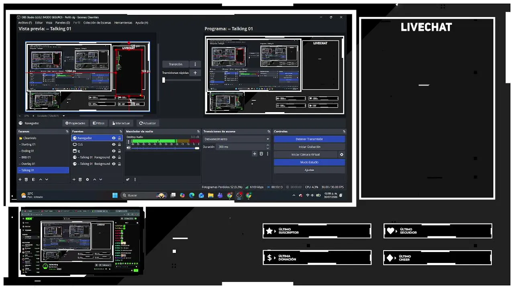Viewport: 514px width, 289px height.
Task: Hide the ig source with eye icon
Action: click(x=114, y=151)
